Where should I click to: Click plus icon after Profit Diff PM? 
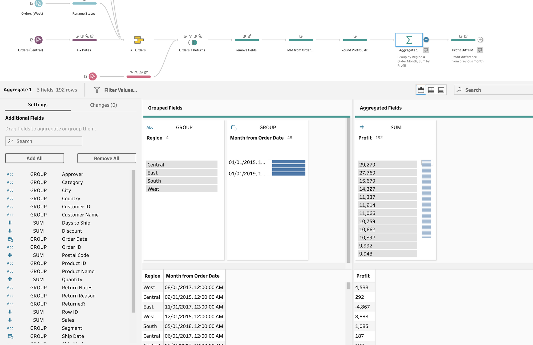(480, 40)
